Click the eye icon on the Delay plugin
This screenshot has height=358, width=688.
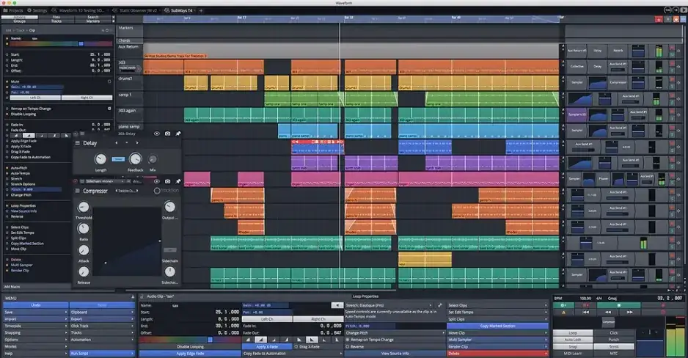click(157, 134)
